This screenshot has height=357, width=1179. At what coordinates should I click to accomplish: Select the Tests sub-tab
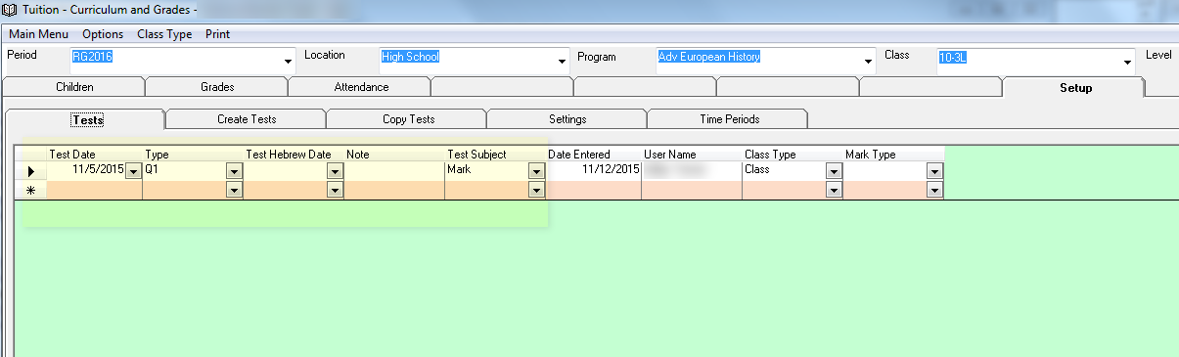tap(87, 119)
